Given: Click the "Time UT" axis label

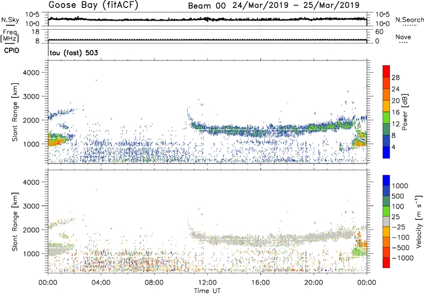Looking at the screenshot, I should coord(207,291).
